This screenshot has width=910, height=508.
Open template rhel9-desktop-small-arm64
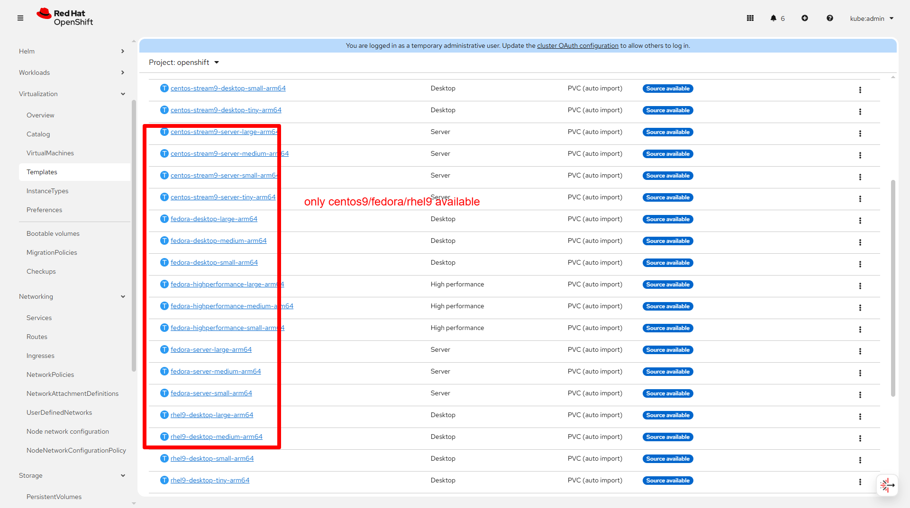coord(212,458)
